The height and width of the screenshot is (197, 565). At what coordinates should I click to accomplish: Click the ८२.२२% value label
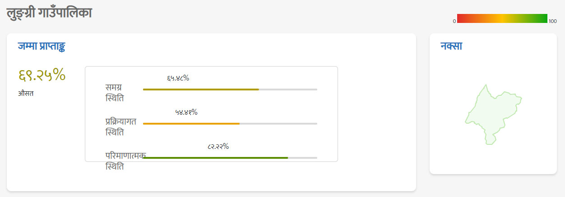218,147
